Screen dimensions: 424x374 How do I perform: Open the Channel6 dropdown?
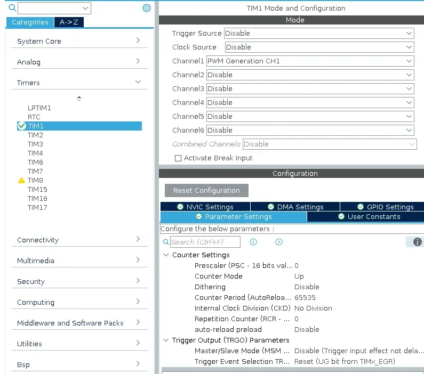point(310,130)
